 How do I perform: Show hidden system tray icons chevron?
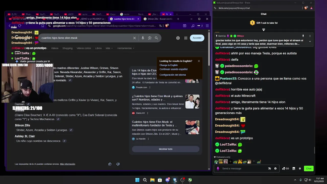(295, 180)
